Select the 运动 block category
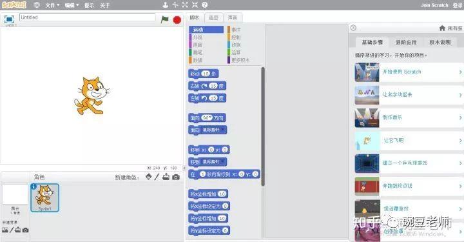Viewport: 464px width, 242px height. click(x=206, y=30)
